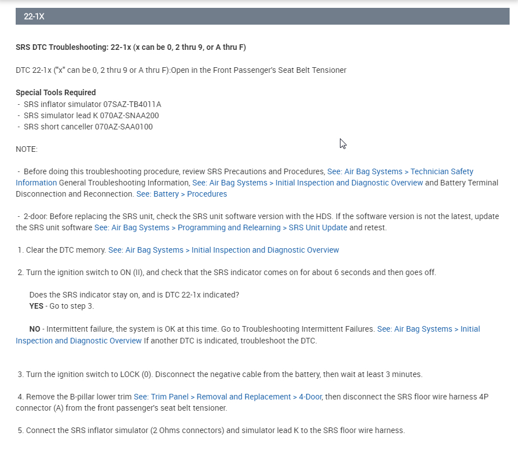
Task: Open Diagnostic Overview link beside Clear the DTC memory
Action: pyautogui.click(x=223, y=250)
